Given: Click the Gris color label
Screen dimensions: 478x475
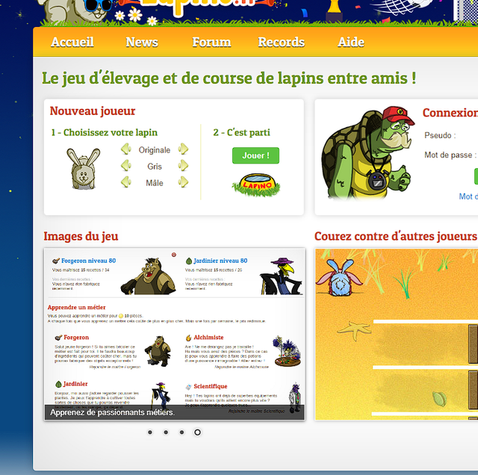Looking at the screenshot, I should click(x=155, y=167).
